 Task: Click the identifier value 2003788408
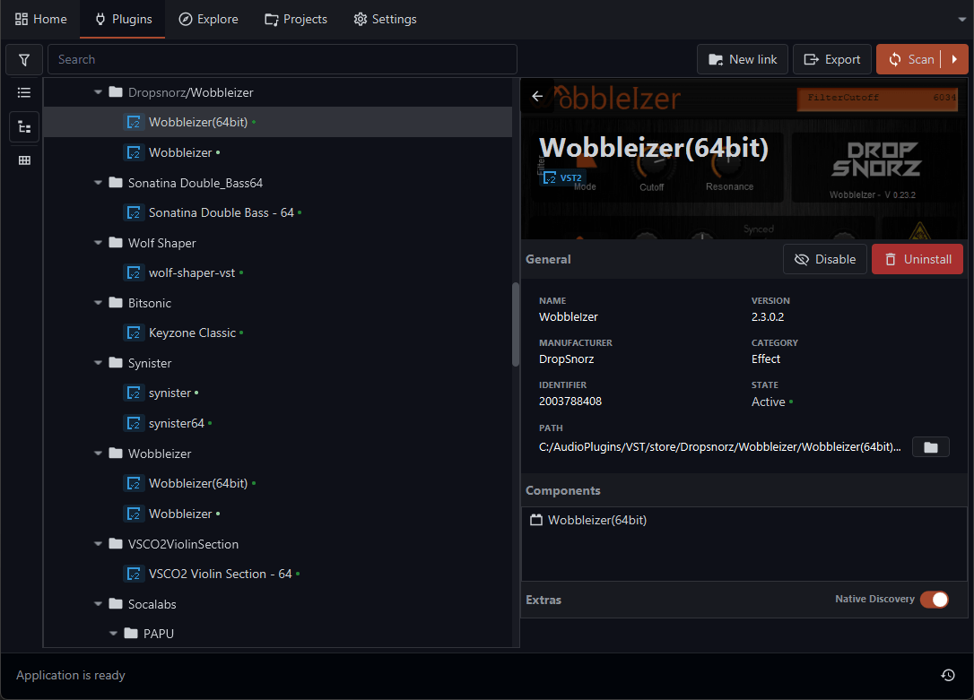pos(570,402)
